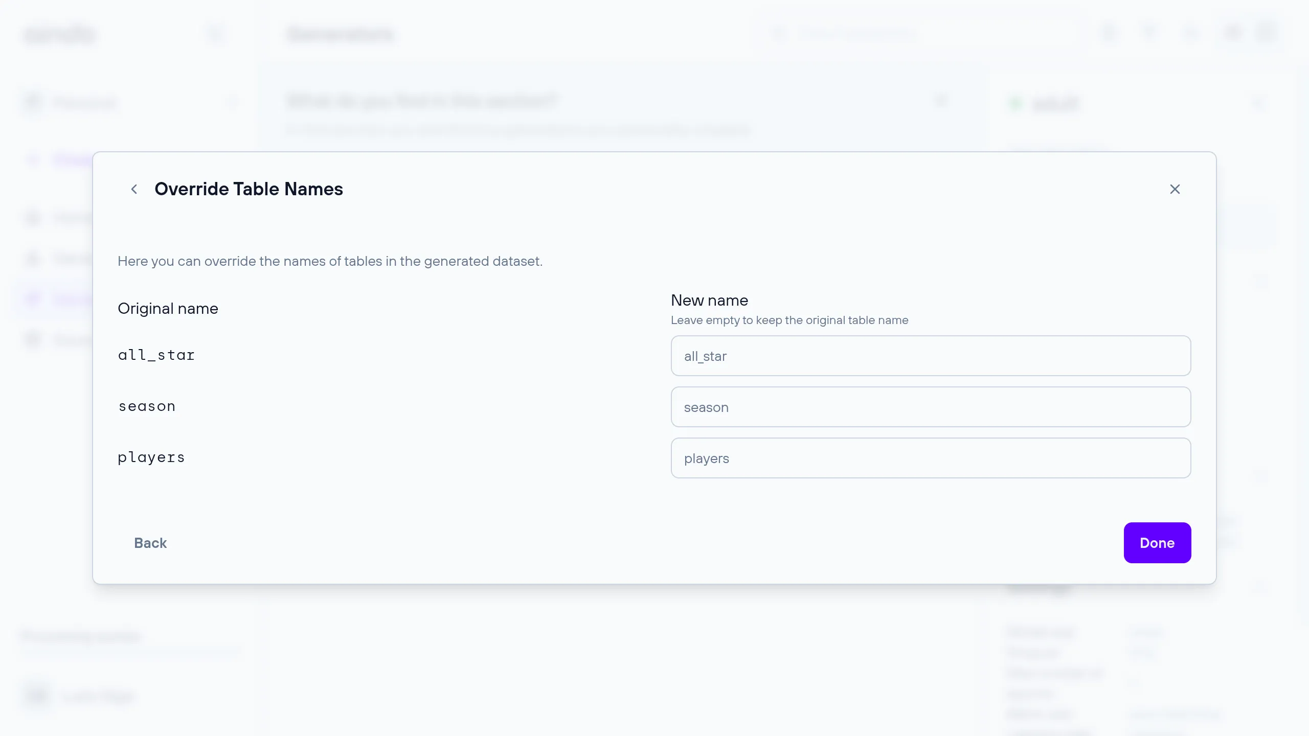Click the blurred user avatar at bottom-left
Screen dimensions: 1309x736
click(x=37, y=696)
